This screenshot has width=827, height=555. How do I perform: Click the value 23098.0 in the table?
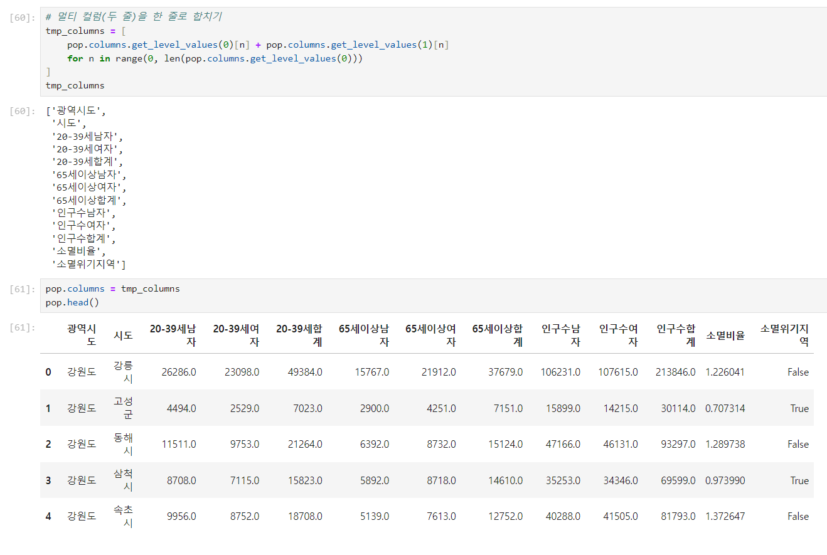(242, 372)
